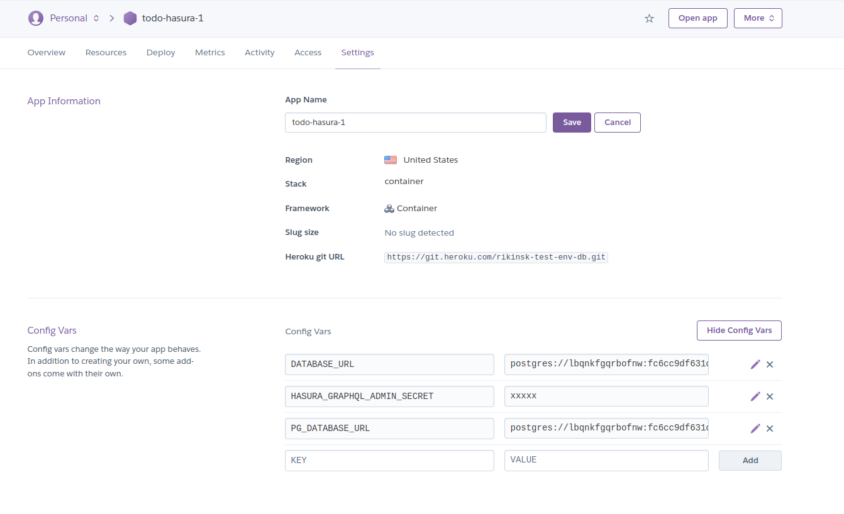Expand the More dropdown menu

[757, 18]
